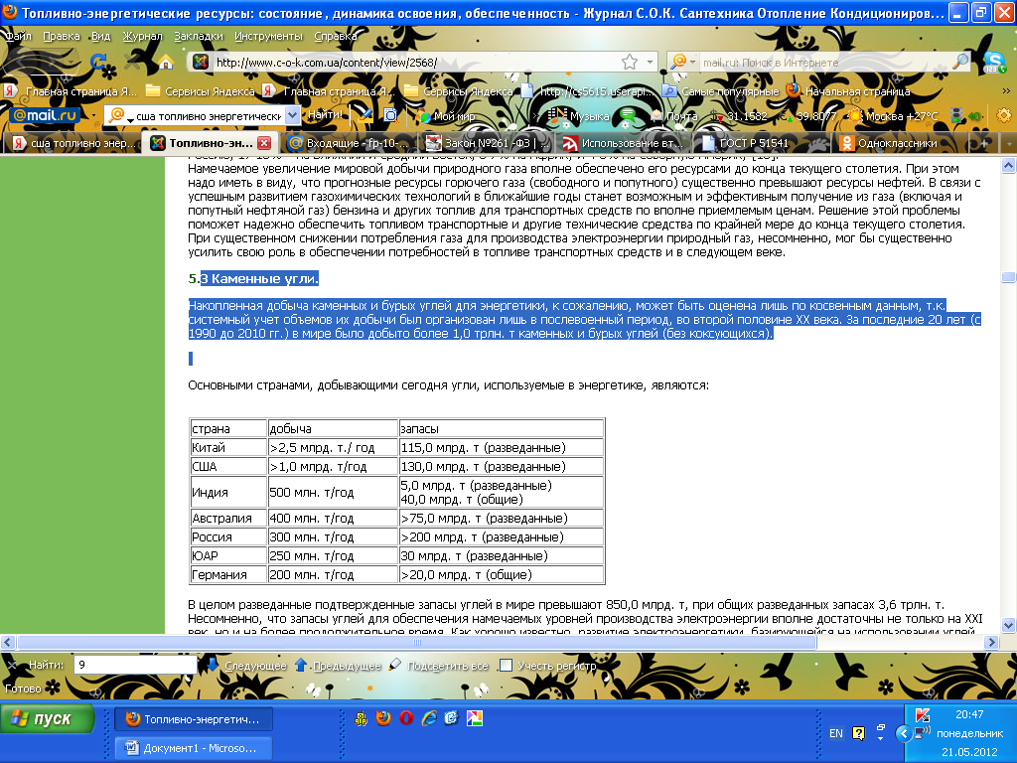Open http://cs5615.userapi bookmark

(589, 91)
